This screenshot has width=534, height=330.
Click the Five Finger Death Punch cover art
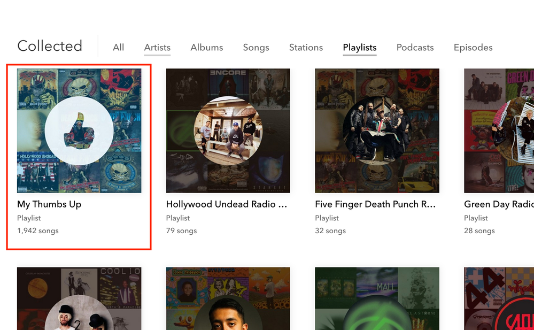pos(377,131)
